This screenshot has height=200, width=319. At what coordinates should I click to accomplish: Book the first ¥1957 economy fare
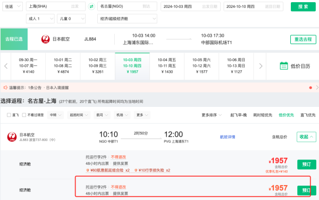tap(307, 164)
